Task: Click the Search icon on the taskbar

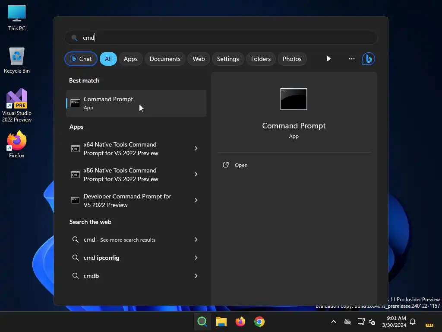Action: [202, 322]
